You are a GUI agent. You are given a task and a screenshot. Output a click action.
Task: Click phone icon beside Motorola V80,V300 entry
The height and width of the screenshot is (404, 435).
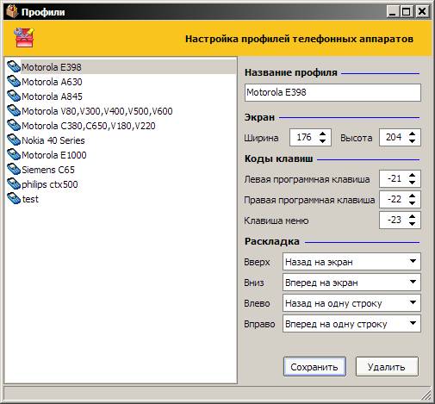(14, 111)
